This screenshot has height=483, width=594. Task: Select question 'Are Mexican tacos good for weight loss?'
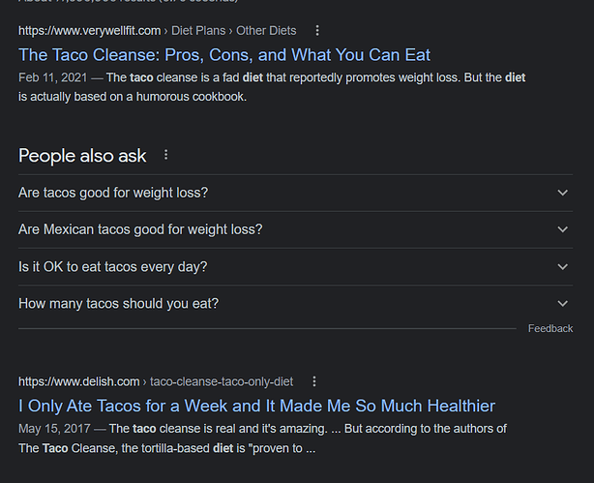tap(295, 229)
